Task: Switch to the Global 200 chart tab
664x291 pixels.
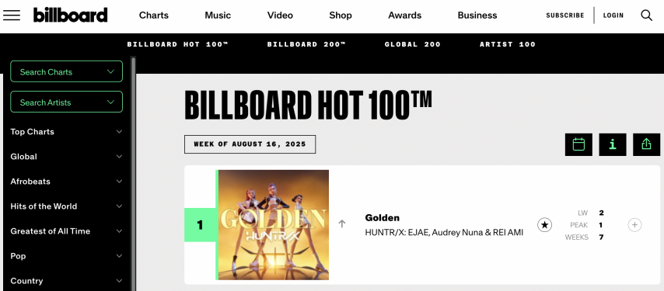Action: pyautogui.click(x=412, y=44)
